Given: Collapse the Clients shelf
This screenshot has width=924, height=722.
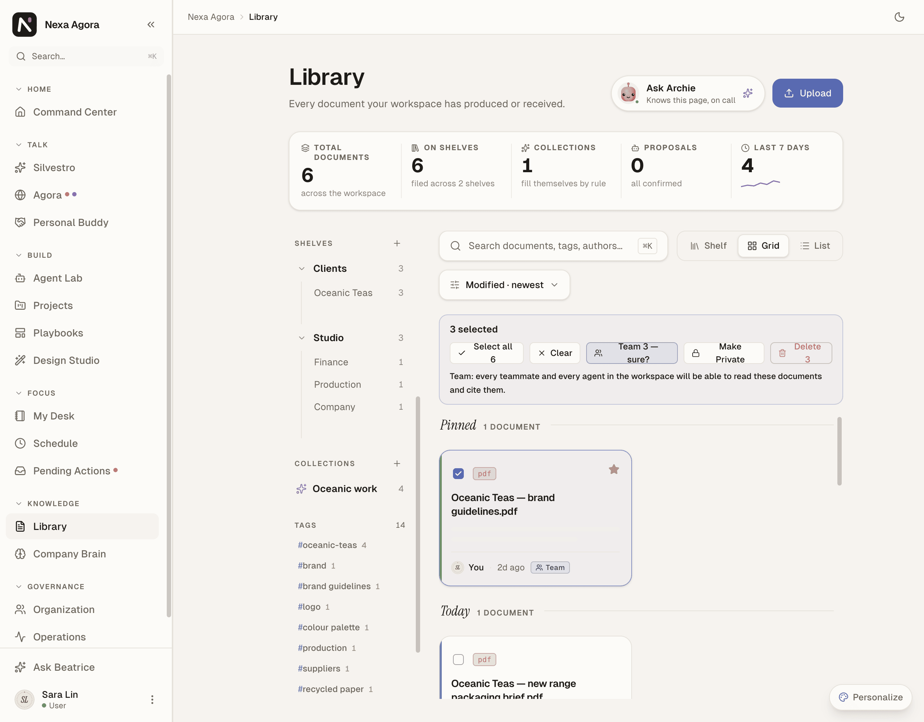Looking at the screenshot, I should [302, 269].
